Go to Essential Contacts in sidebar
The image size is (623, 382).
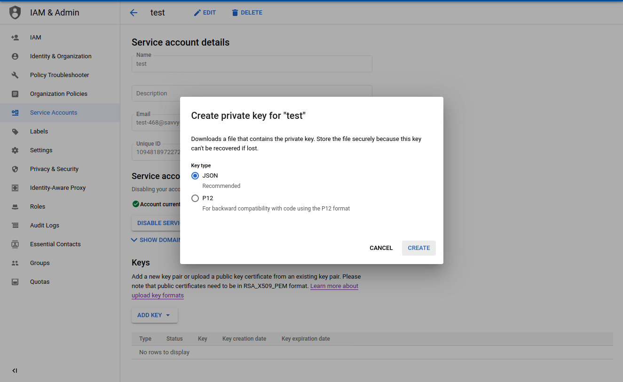(55, 244)
